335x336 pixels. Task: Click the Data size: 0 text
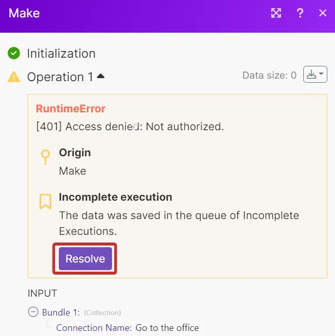270,75
